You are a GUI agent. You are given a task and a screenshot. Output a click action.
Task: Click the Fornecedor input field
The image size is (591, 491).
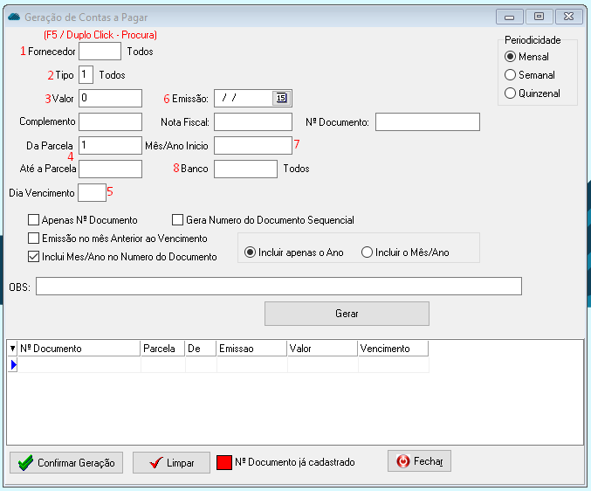coord(100,52)
